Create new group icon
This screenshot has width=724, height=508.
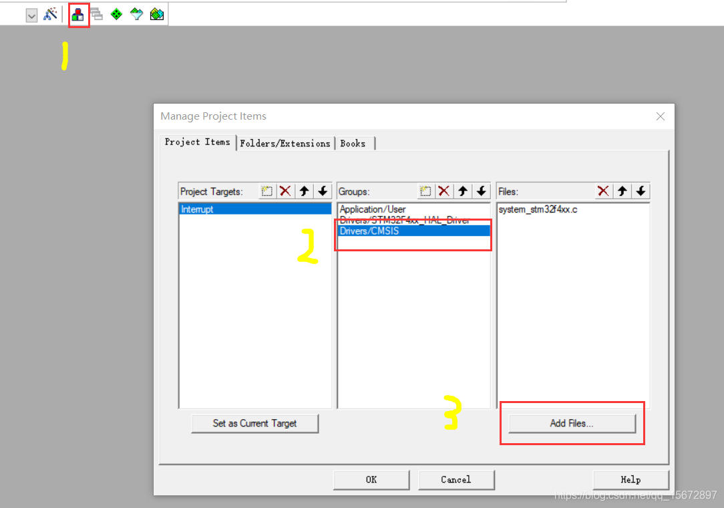425,191
